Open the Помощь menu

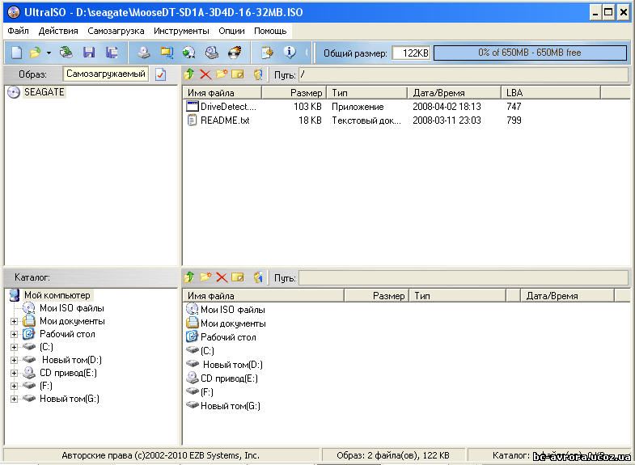point(270,31)
